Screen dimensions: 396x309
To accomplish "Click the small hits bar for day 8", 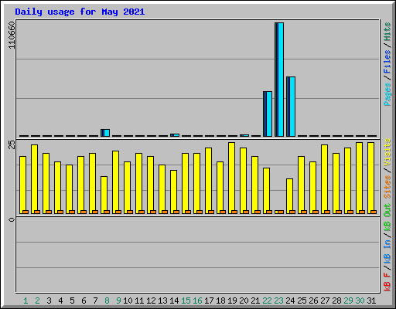I will 105,133.
